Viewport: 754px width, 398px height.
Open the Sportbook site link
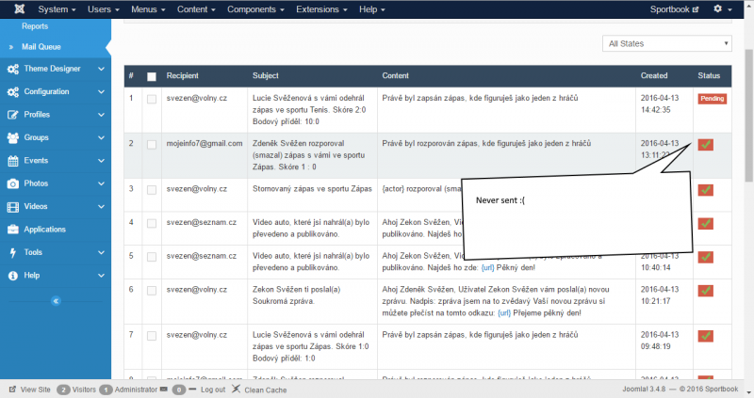674,9
